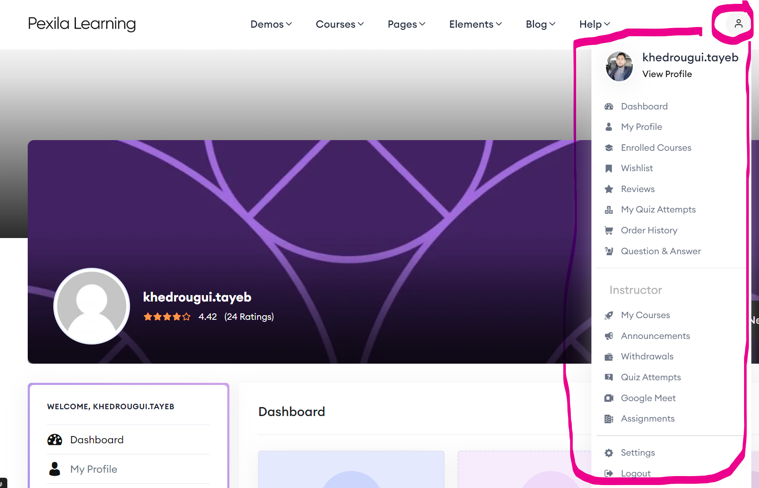Image resolution: width=759 pixels, height=488 pixels.
Task: Expand the Elements menu
Action: 475,24
